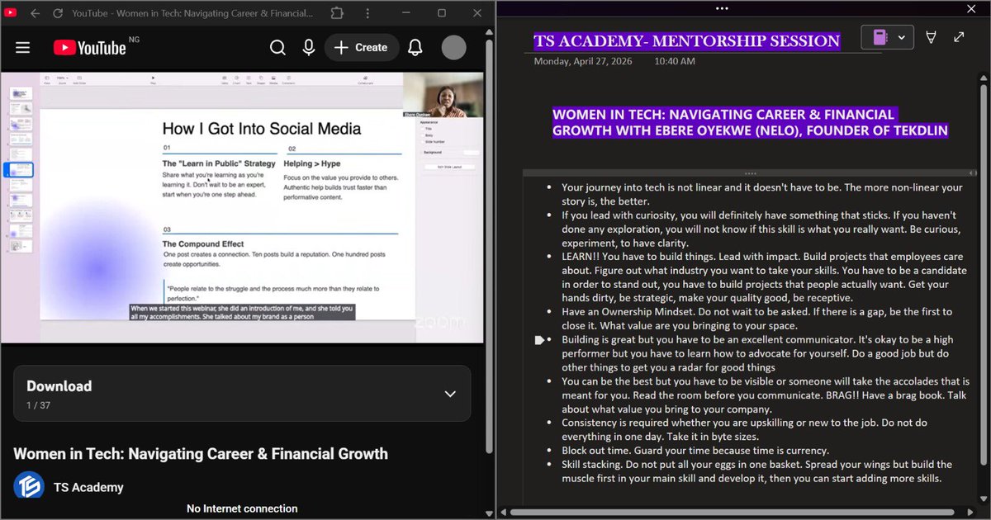Open the YouTube hamburger guide menu
Screen dimensions: 991x520
click(22, 48)
